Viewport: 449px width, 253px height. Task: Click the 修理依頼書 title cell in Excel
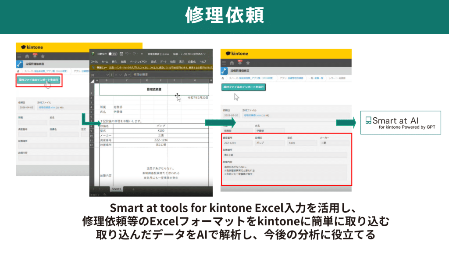(x=154, y=89)
